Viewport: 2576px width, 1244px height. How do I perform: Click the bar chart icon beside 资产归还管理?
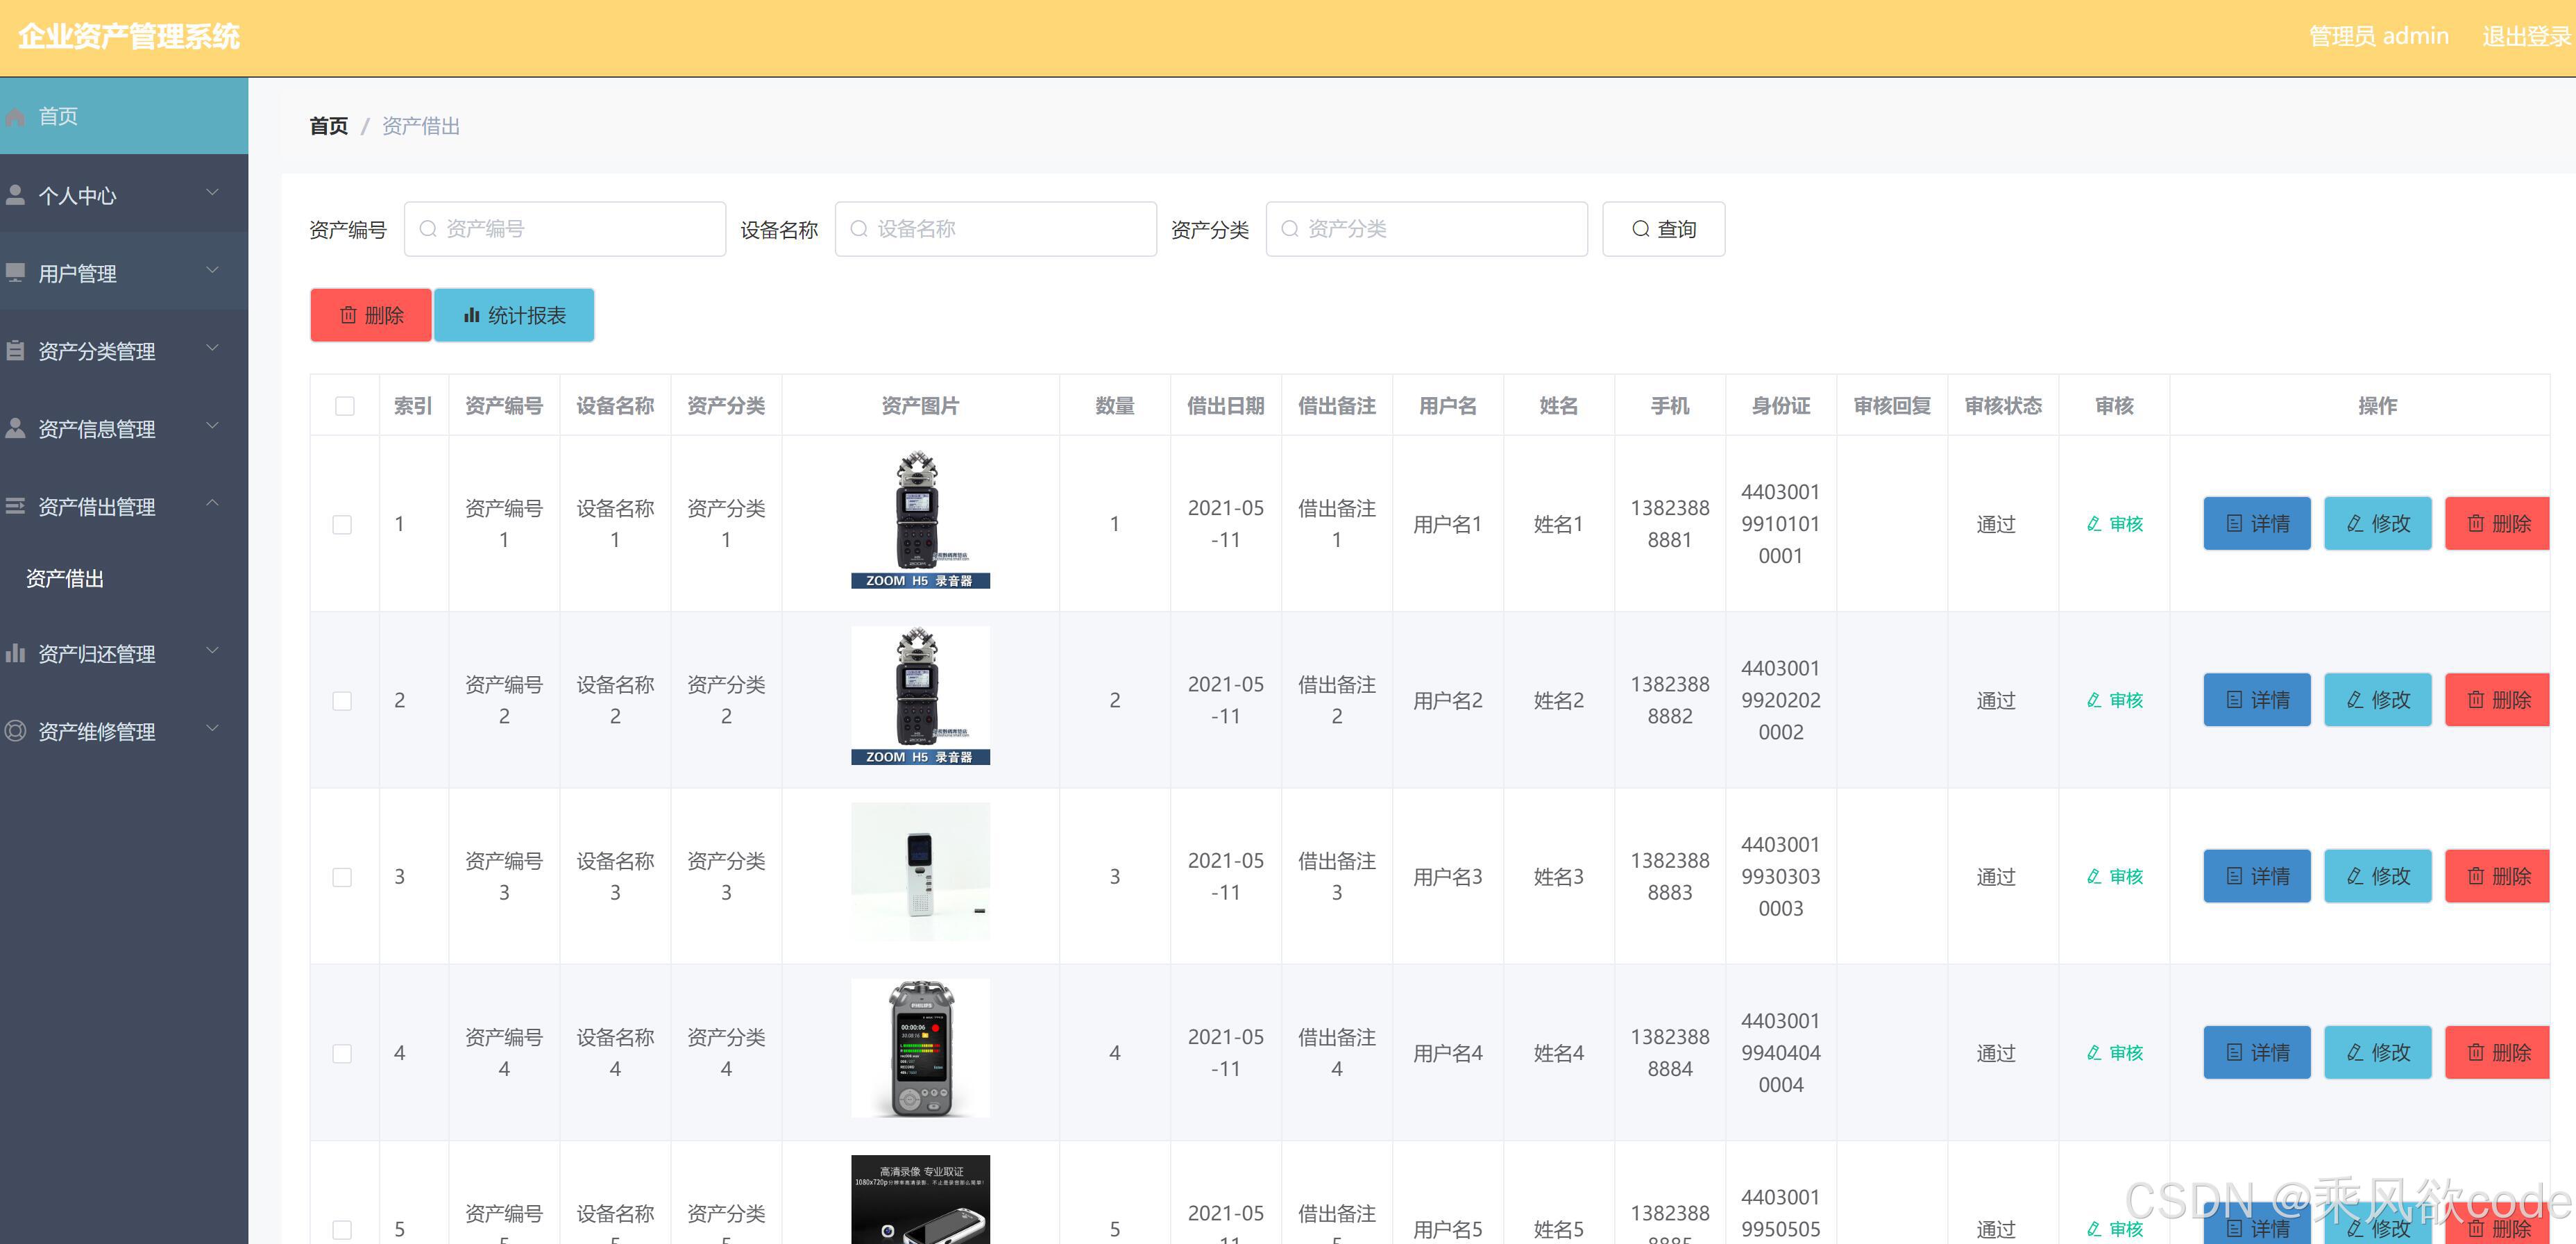(15, 653)
